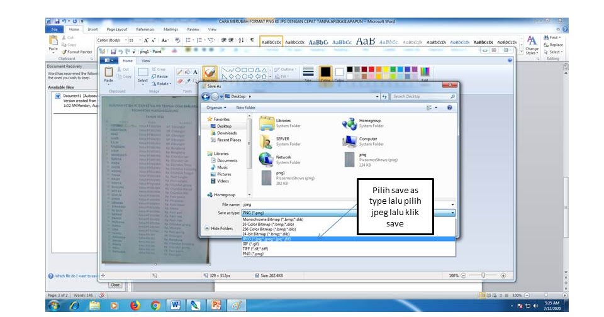Image resolution: width=604 pixels, height=317 pixels.
Task: Click the Back arrow in Save As dialog
Action: pyautogui.click(x=206, y=97)
